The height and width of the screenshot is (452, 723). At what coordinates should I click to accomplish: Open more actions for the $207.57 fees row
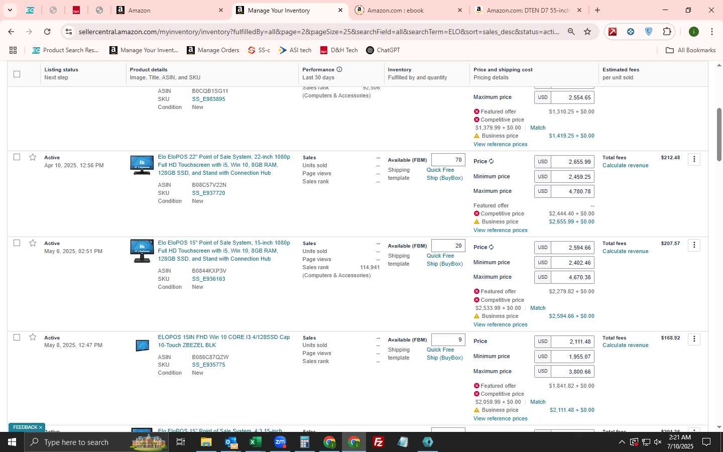(694, 245)
